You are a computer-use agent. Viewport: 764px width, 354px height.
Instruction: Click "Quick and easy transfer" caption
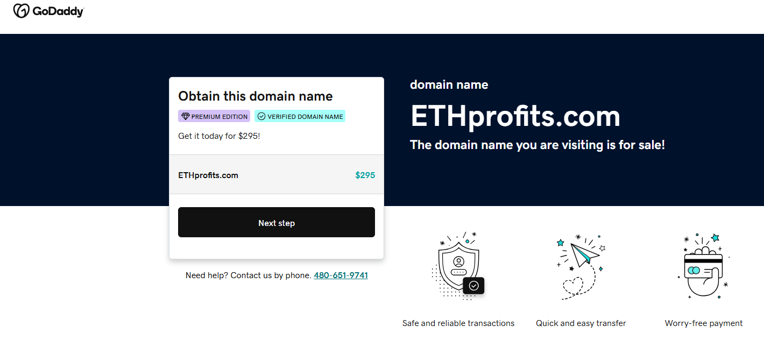pos(581,323)
